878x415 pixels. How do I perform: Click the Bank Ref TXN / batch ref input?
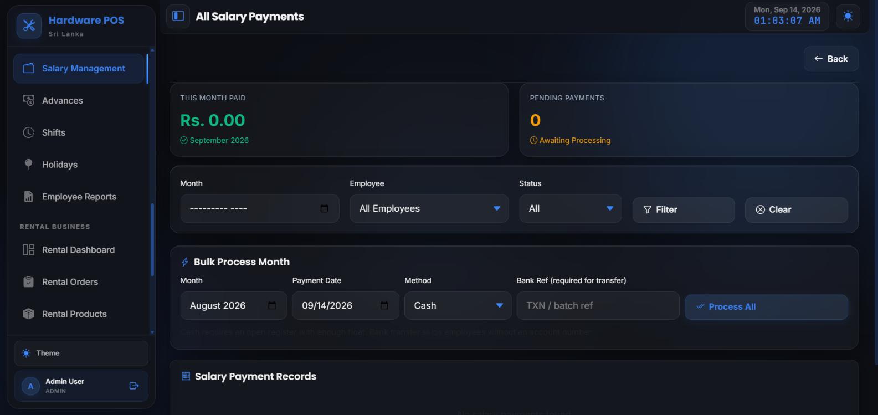[x=598, y=306]
